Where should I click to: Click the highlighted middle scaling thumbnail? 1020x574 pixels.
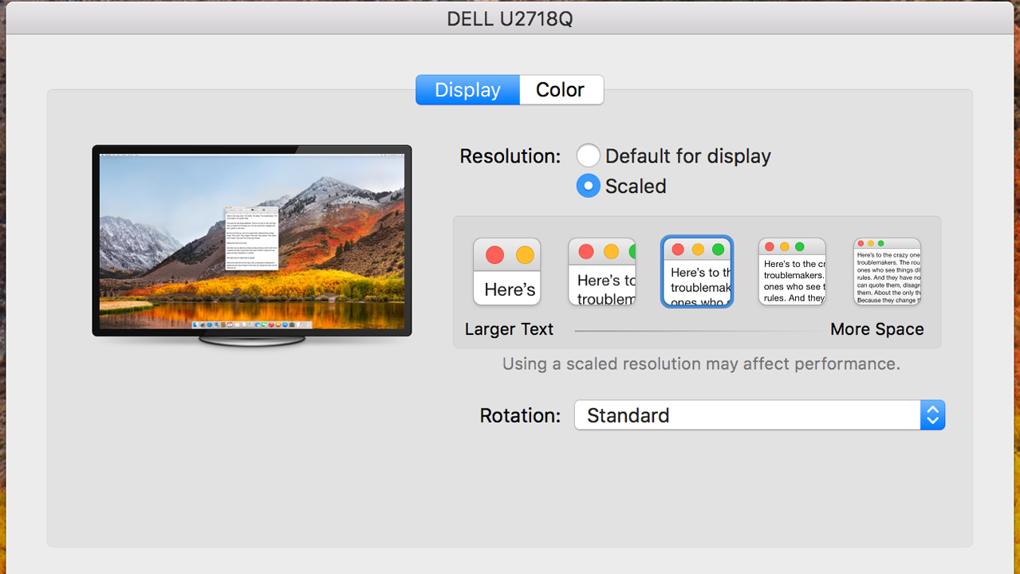click(x=697, y=272)
